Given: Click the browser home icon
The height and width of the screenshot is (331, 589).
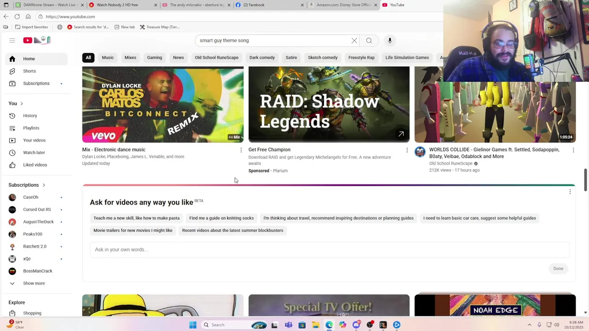Looking at the screenshot, I should (x=28, y=17).
